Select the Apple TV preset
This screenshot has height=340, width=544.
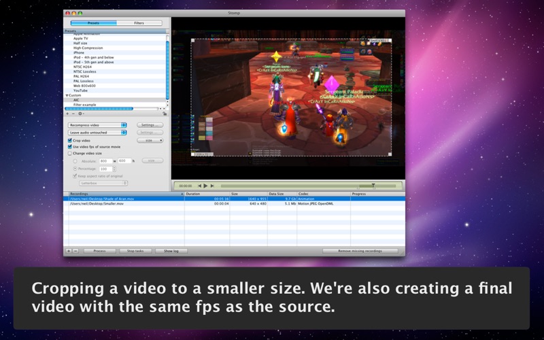pos(80,39)
